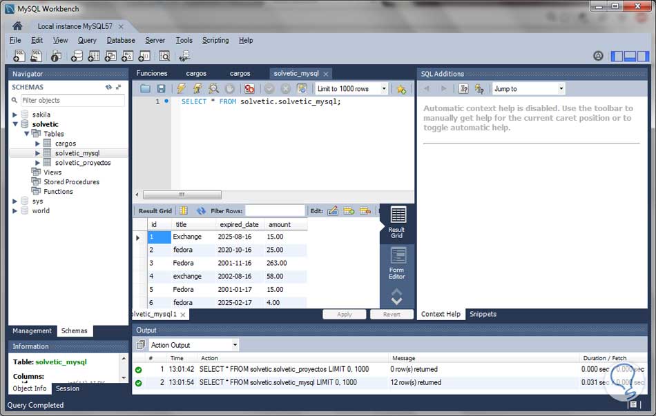Viewport: 656px width, 416px height.
Task: Insert new row icon in grid
Action: (x=349, y=210)
